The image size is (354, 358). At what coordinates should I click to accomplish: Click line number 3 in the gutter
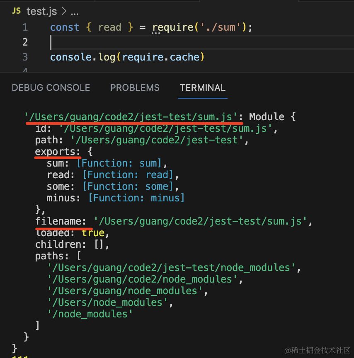click(x=25, y=57)
